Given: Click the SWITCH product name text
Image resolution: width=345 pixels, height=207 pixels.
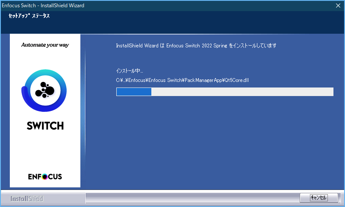Looking at the screenshot, I should coord(45,126).
